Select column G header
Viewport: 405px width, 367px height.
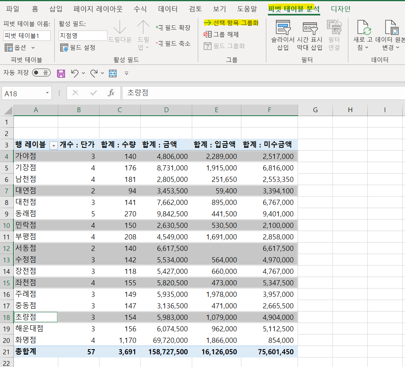pos(315,110)
